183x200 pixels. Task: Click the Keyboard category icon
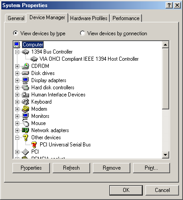(x=25, y=102)
